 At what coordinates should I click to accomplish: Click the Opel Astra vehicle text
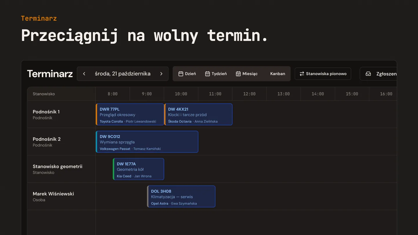tap(160, 204)
